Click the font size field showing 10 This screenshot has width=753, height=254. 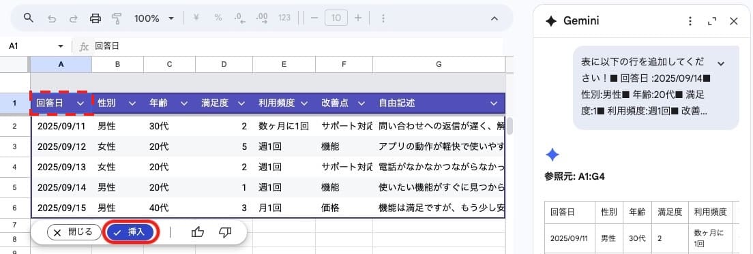336,18
